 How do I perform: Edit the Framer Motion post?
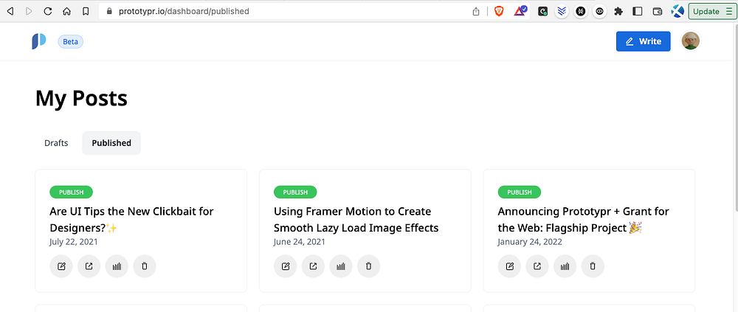coord(286,266)
